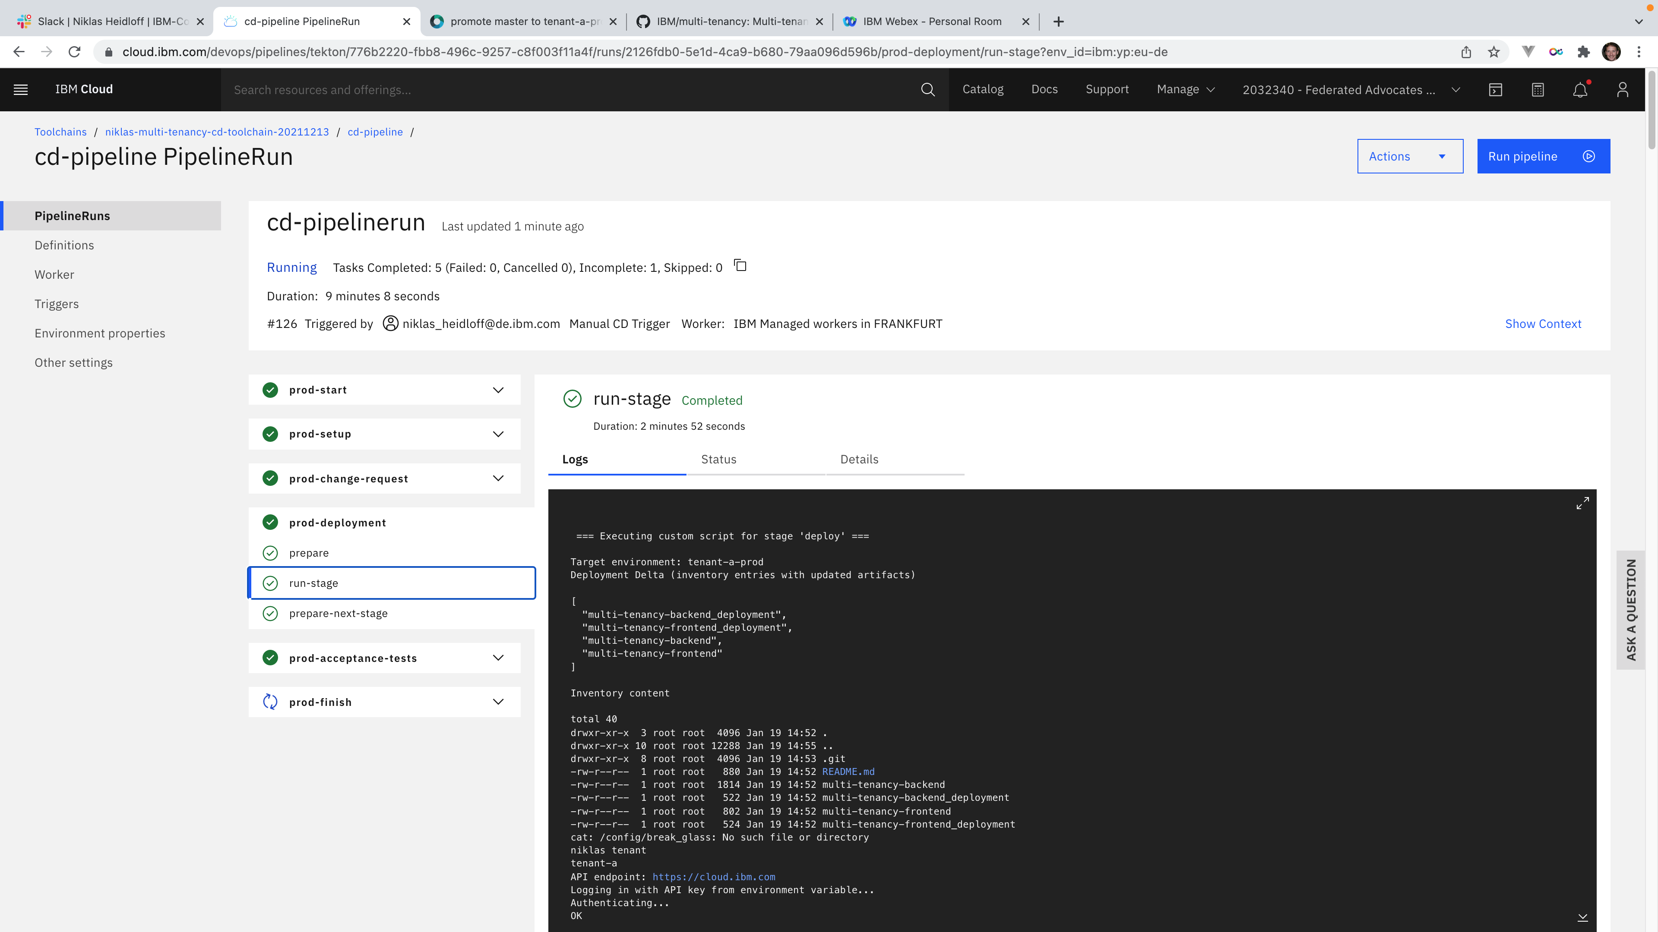
Task: Expand the prod-acceptance-tests stage
Action: [x=497, y=657]
